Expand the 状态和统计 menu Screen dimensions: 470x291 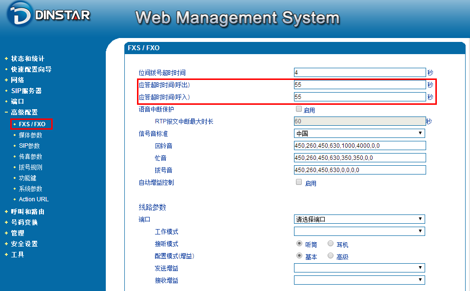(28, 58)
